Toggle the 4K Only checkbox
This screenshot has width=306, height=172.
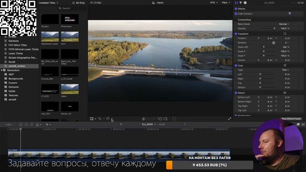(73, 3)
